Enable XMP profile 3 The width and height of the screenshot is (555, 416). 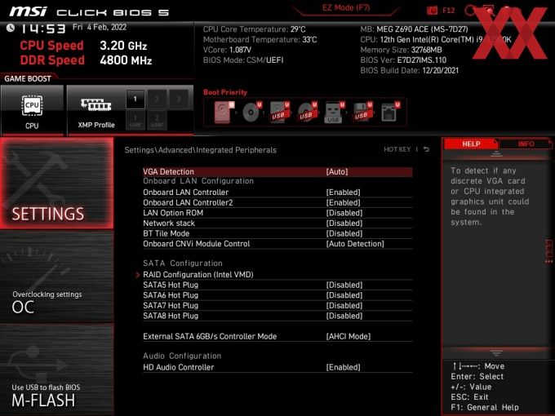pos(179,99)
